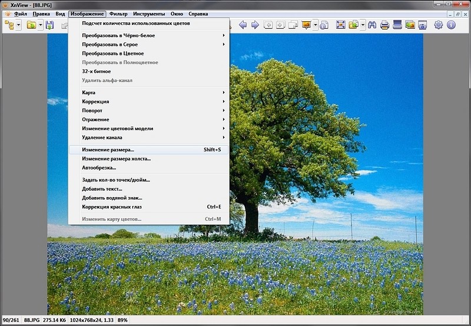The image size is (471, 326).
Task: Click the scanner acquire icon
Action: click(397, 25)
